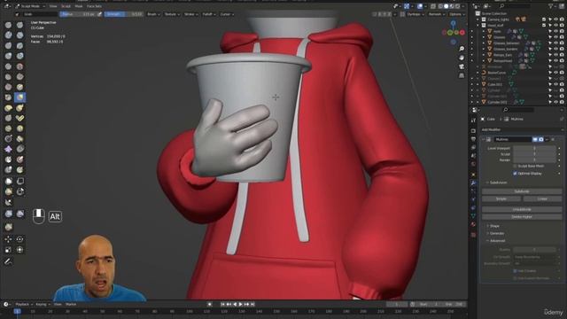Select the Box Hide tool icon
The height and width of the screenshot is (319, 567).
[19, 181]
